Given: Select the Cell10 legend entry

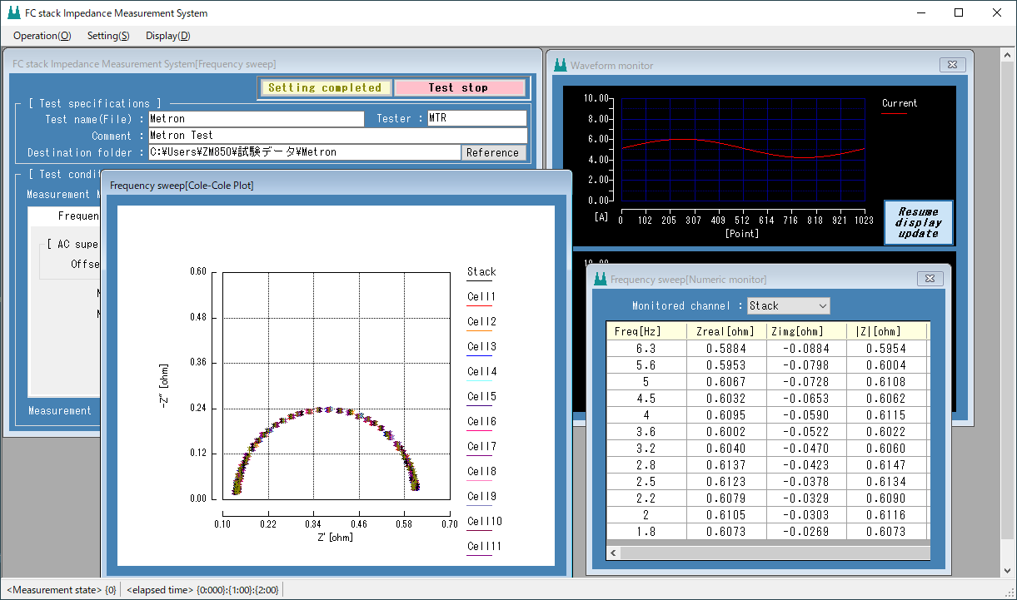Looking at the screenshot, I should (485, 522).
